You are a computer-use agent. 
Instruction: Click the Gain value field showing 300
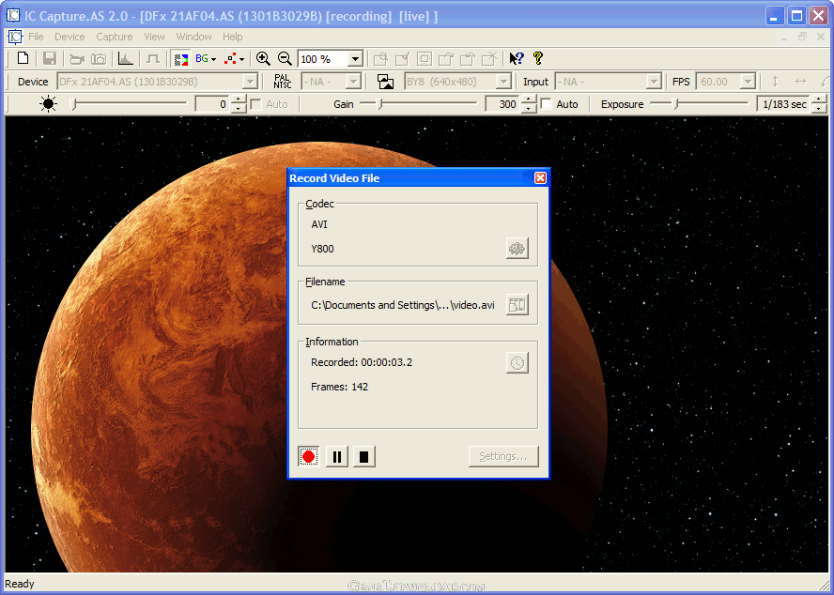coord(503,104)
